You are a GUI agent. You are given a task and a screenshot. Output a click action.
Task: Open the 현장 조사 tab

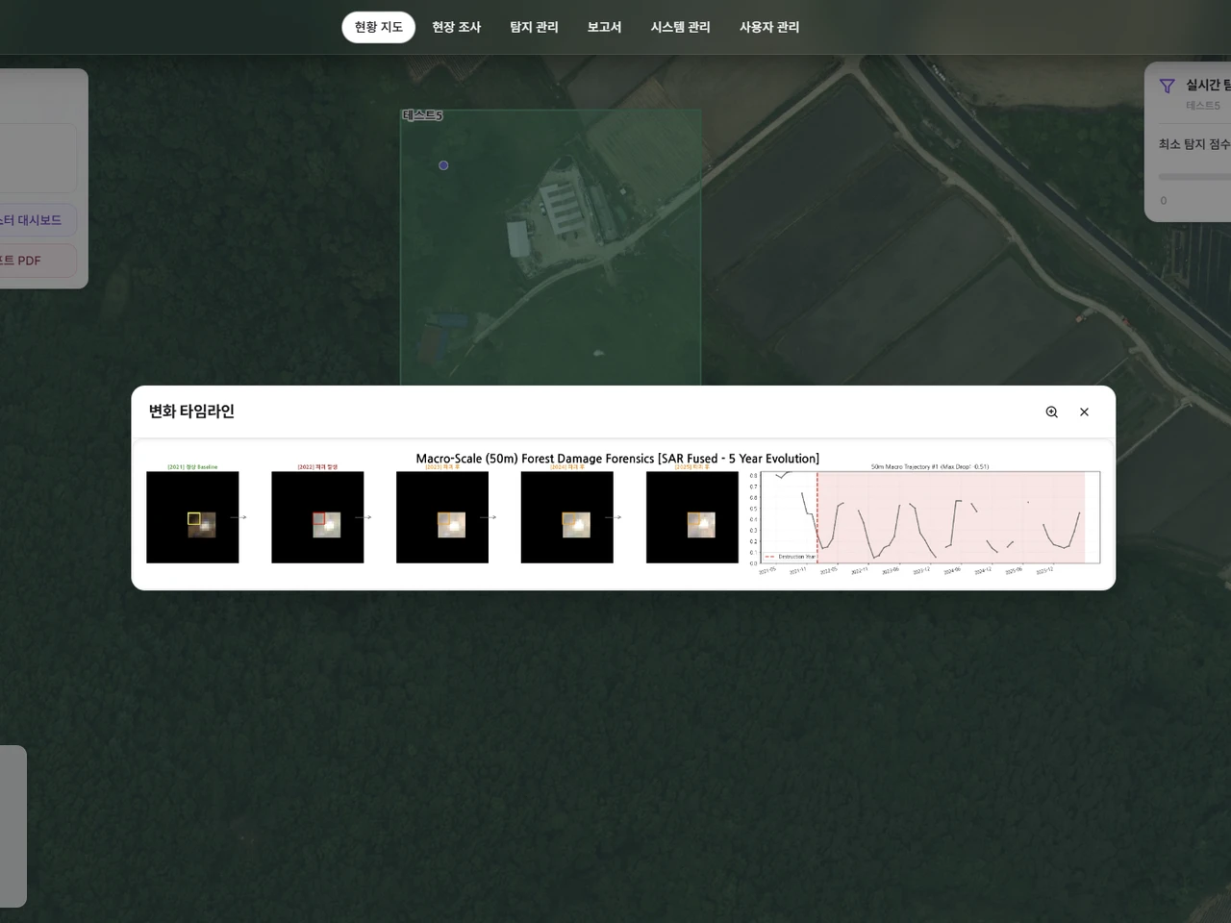[x=456, y=27]
